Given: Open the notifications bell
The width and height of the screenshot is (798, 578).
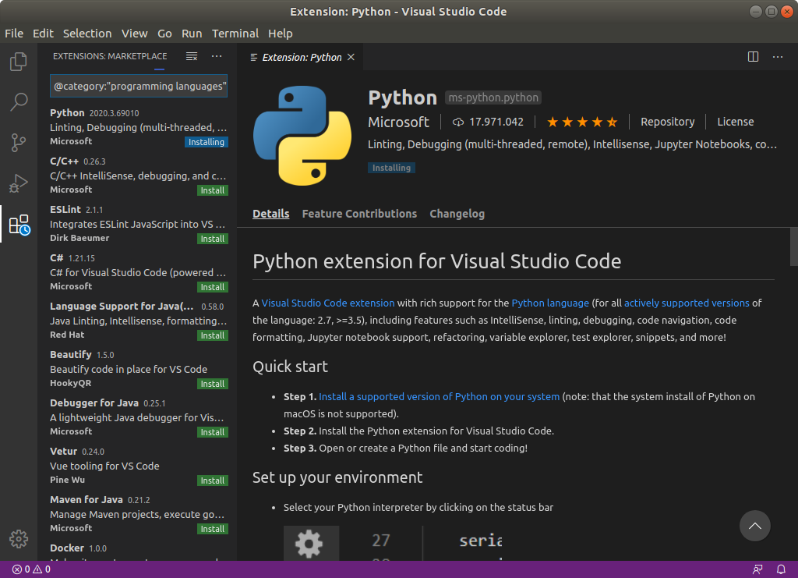Looking at the screenshot, I should pyautogui.click(x=781, y=569).
